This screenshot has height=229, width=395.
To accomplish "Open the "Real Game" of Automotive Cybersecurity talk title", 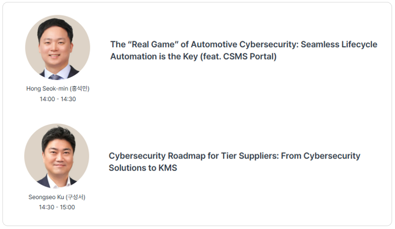I will coord(243,51).
